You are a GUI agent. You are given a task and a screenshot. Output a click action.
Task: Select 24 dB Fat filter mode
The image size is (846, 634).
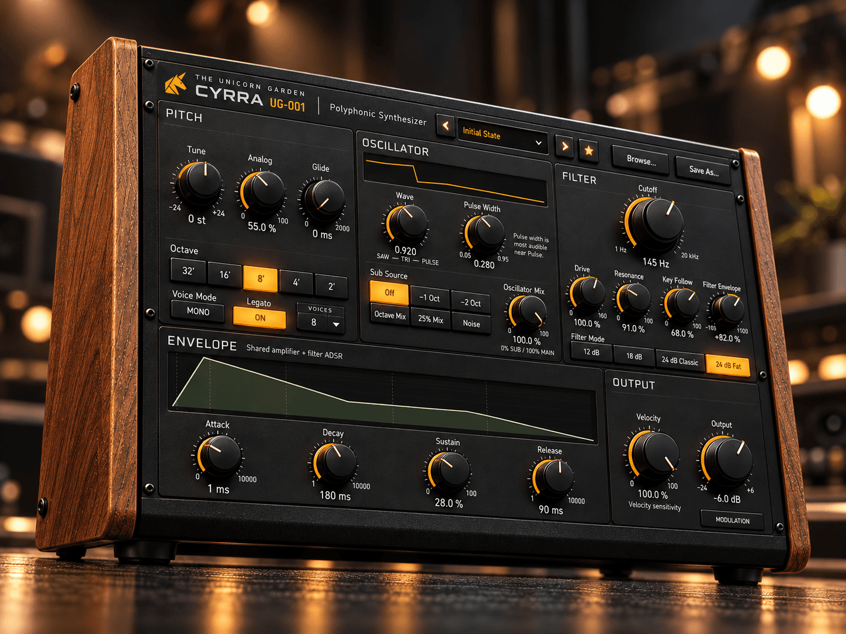[x=728, y=366]
